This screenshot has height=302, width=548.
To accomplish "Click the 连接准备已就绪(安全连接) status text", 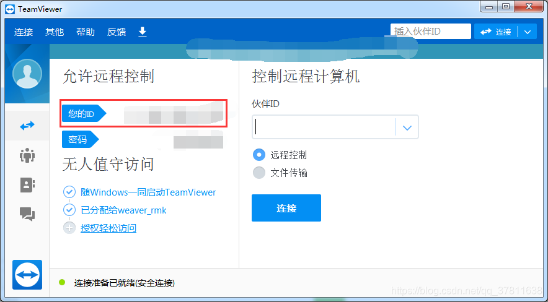I will click(125, 283).
